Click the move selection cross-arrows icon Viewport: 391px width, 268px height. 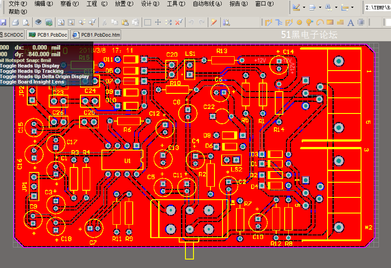[x=158, y=22]
